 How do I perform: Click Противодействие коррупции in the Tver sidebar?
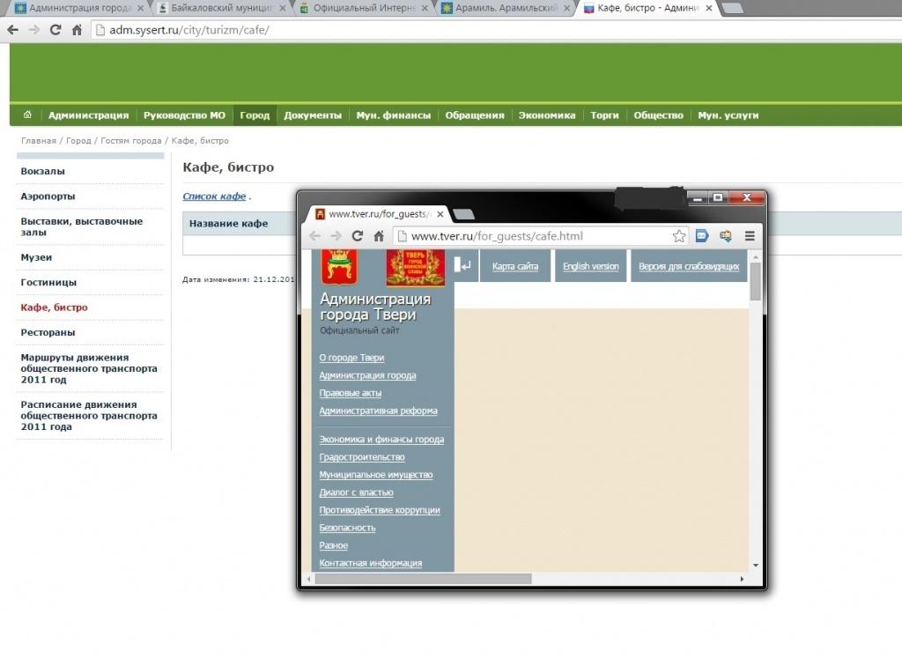(379, 510)
